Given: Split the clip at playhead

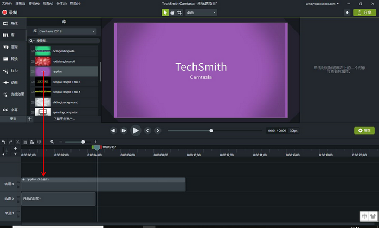Looking at the screenshot, I should click(39, 142).
